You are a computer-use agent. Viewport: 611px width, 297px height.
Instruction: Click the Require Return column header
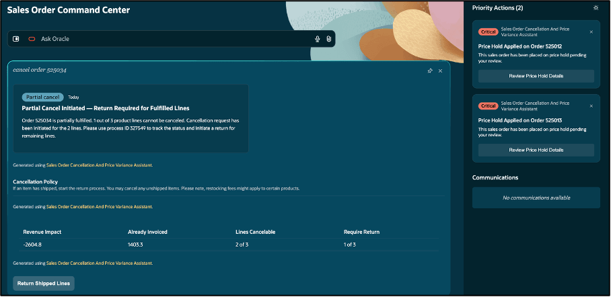361,232
